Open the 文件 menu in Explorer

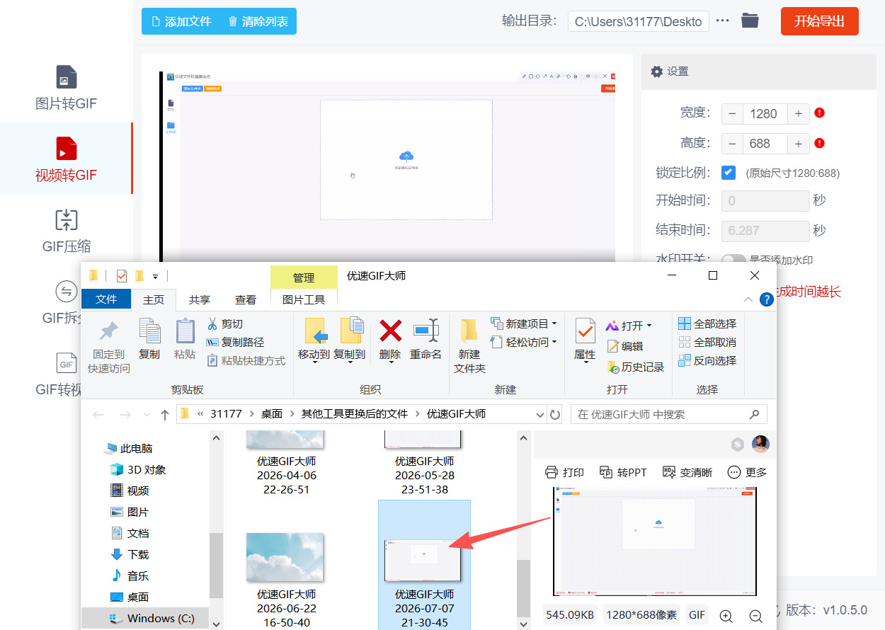click(x=106, y=299)
